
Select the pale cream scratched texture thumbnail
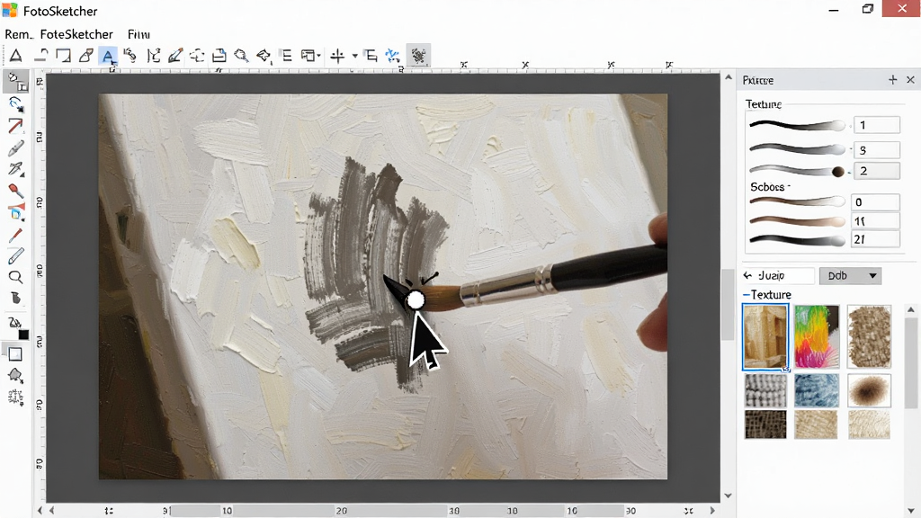[870, 424]
